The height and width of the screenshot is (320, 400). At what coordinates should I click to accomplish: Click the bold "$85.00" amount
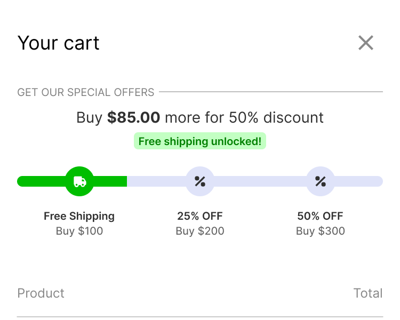(134, 117)
